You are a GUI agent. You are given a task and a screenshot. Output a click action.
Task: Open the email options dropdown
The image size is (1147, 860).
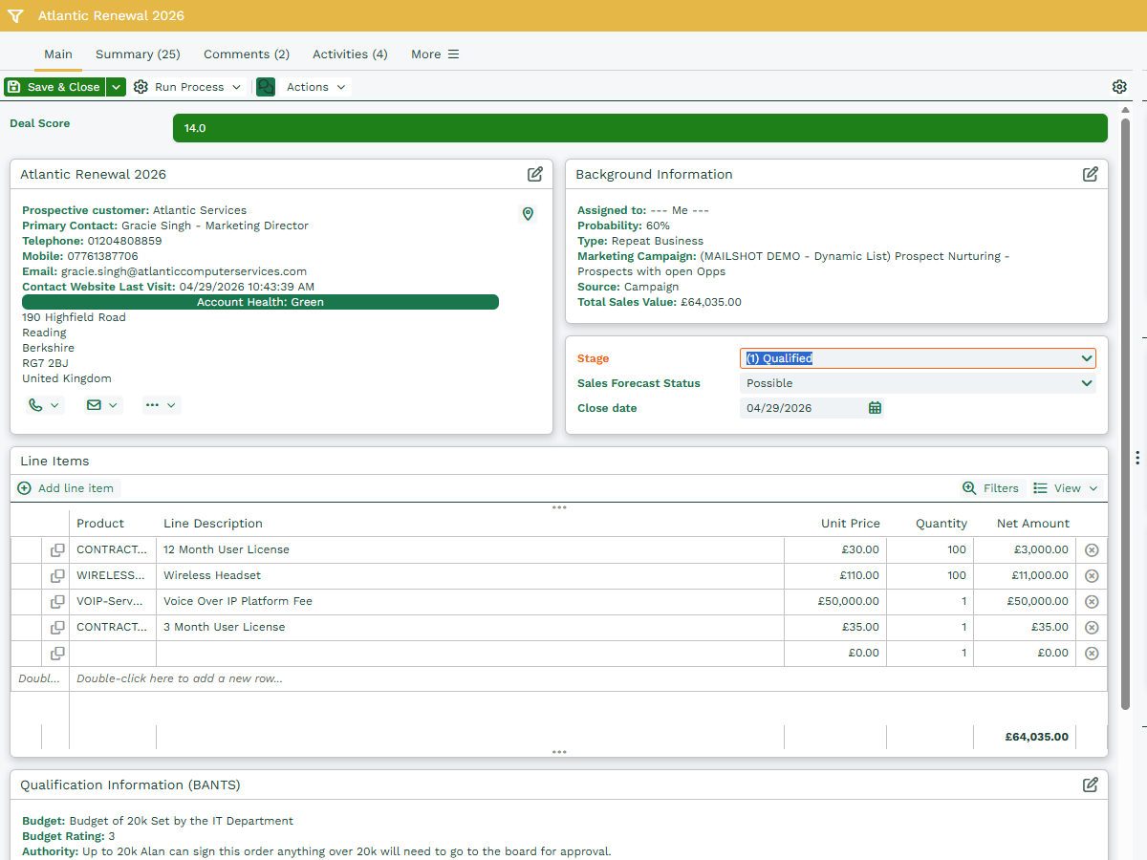pyautogui.click(x=103, y=405)
